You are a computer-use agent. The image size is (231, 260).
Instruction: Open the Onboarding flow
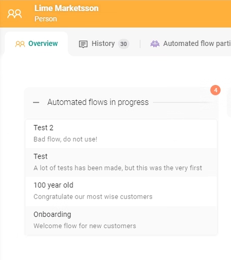click(121, 220)
